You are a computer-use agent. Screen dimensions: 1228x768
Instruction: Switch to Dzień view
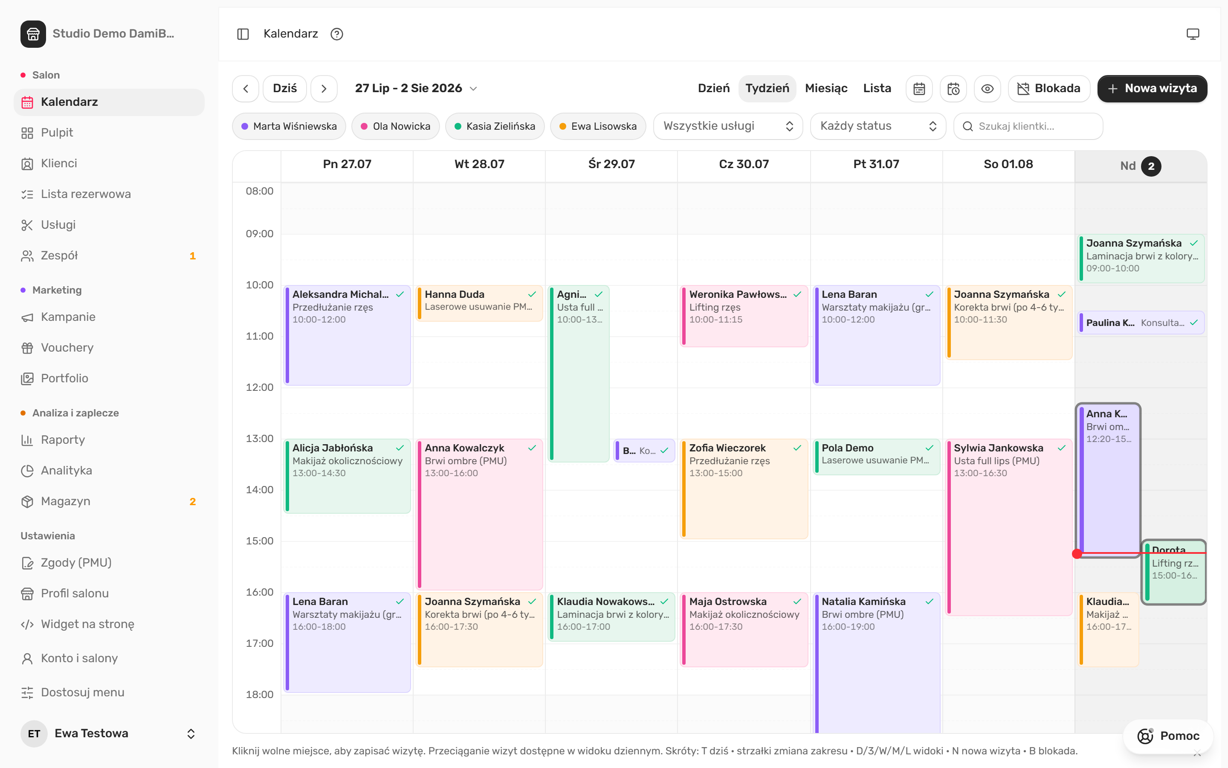click(713, 89)
